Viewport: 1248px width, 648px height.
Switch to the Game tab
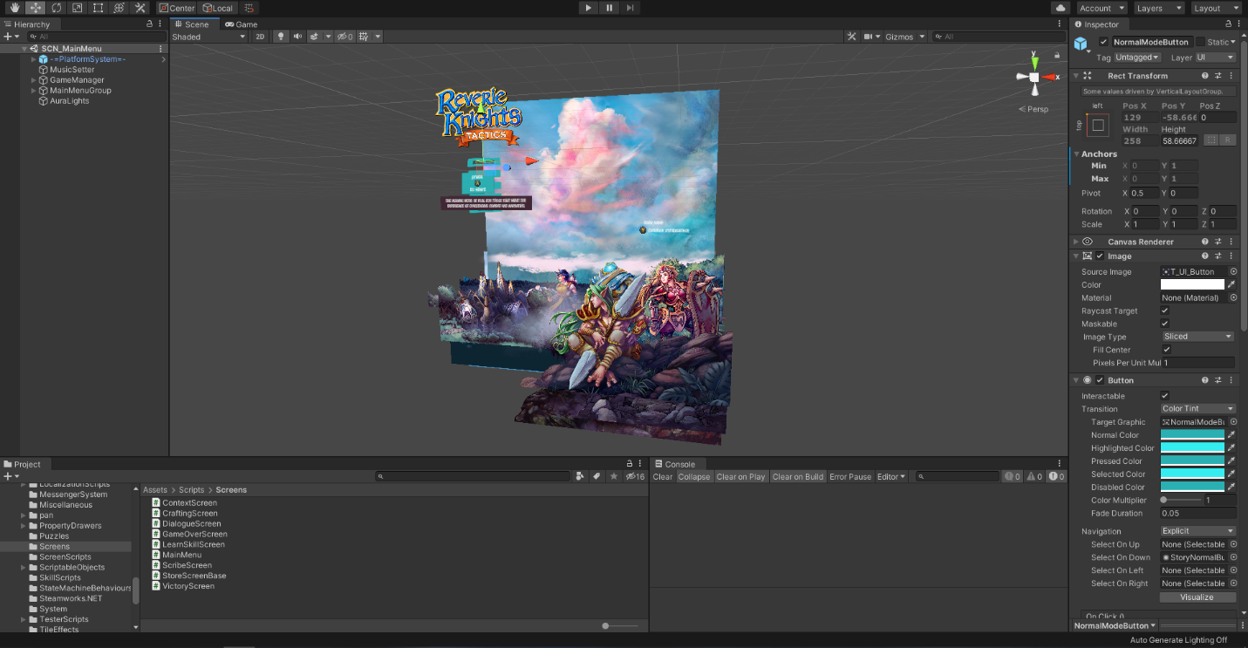point(241,24)
